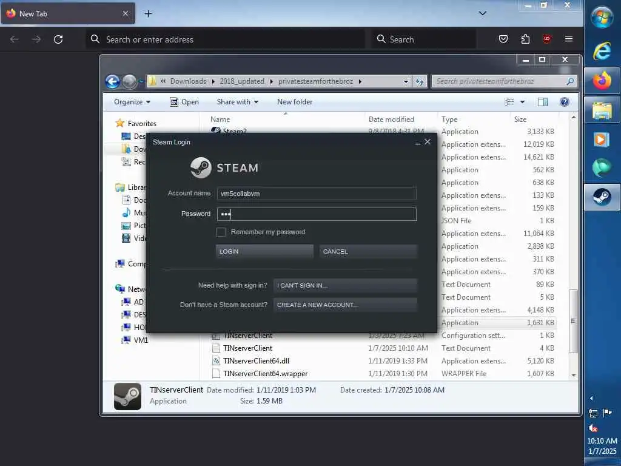Minimize the Steam Login dialog
Image resolution: width=621 pixels, height=466 pixels.
coord(417,143)
